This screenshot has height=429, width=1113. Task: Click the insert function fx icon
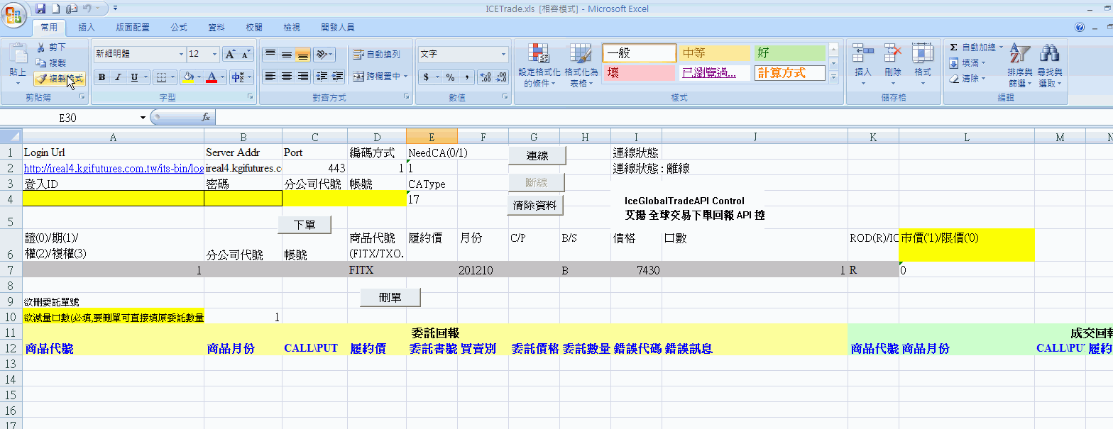click(206, 117)
